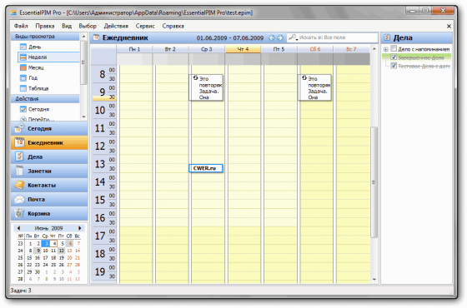Click the calendar vertical scrollbar thumb

click(x=374, y=182)
